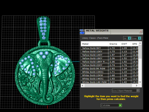Image resolution: width=149 pixels, height=112 pixels.
Task: Click the horizontal scroll right arrow
Action: (137, 86)
